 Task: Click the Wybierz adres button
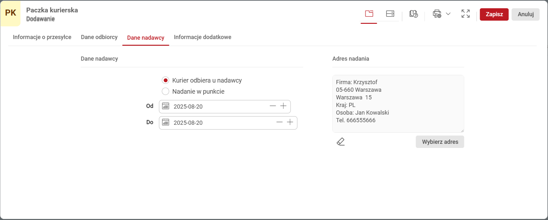pos(440,142)
